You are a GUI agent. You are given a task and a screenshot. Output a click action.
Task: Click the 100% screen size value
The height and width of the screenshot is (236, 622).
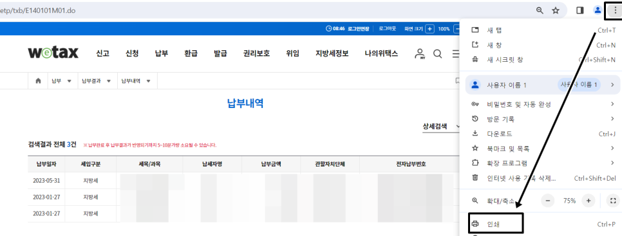click(444, 29)
